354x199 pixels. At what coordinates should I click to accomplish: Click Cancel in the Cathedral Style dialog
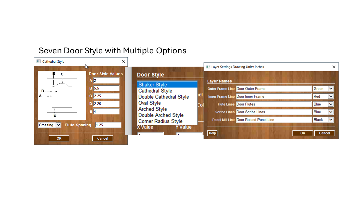click(103, 138)
